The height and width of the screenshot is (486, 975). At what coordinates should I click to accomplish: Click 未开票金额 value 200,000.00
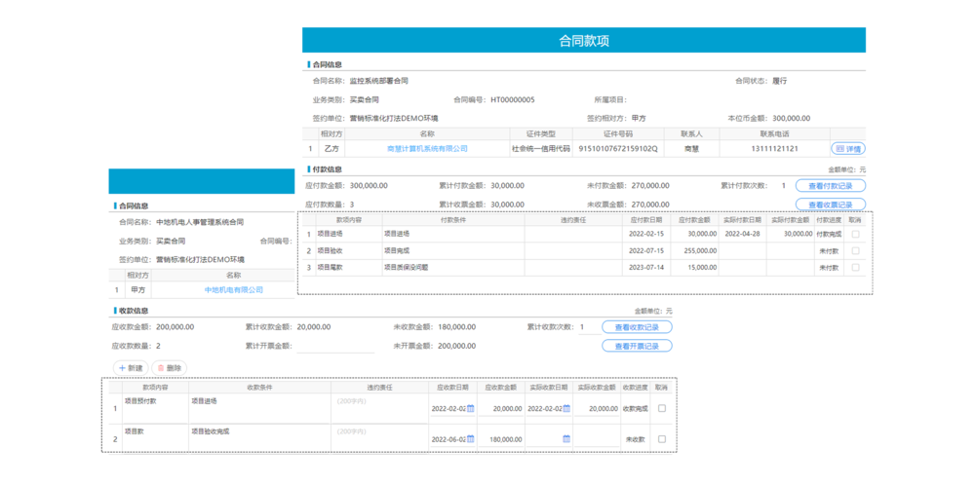pyautogui.click(x=456, y=346)
